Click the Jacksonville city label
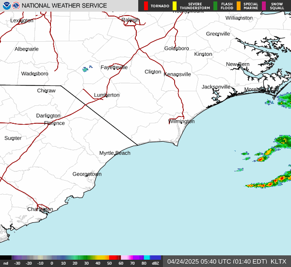This screenshot has width=291, height=267. 216,87
